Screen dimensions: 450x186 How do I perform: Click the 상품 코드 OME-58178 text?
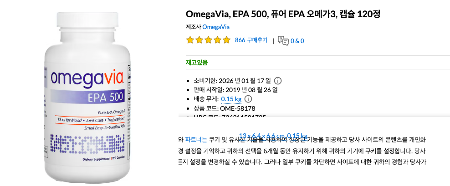click(x=225, y=108)
